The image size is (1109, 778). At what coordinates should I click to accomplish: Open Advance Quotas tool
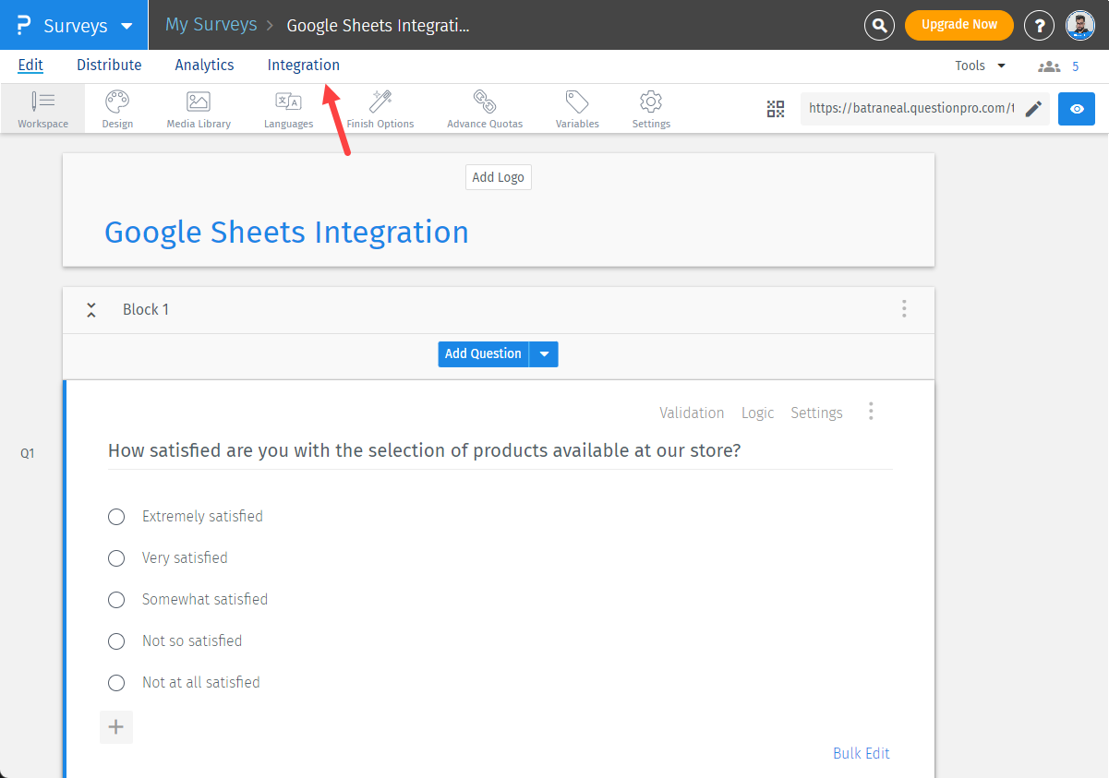pyautogui.click(x=485, y=109)
